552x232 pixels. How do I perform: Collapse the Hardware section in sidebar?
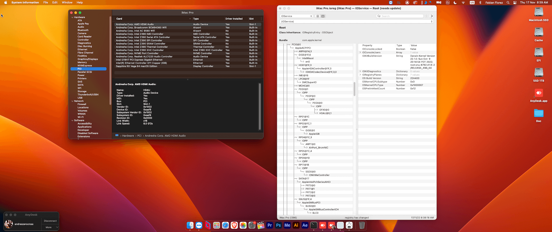click(x=72, y=17)
